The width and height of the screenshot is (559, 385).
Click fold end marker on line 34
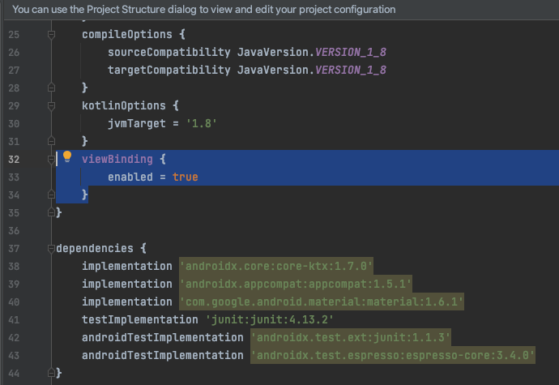click(51, 195)
